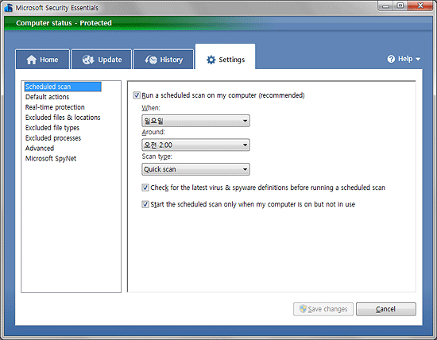The image size is (437, 340).
Task: Select Advanced settings category
Action: 40,149
